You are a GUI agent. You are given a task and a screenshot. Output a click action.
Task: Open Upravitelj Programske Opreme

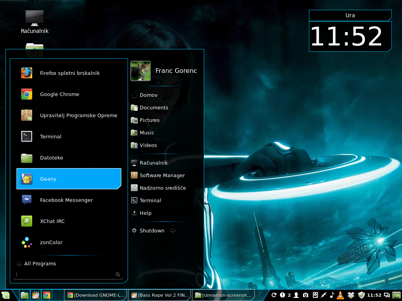tap(69, 116)
